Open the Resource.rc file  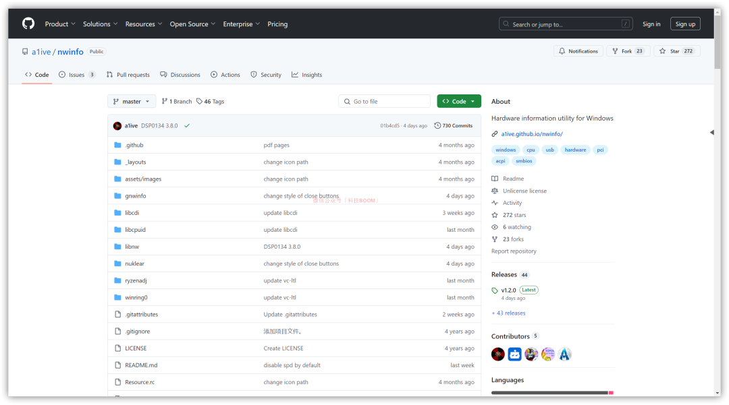[x=140, y=382]
